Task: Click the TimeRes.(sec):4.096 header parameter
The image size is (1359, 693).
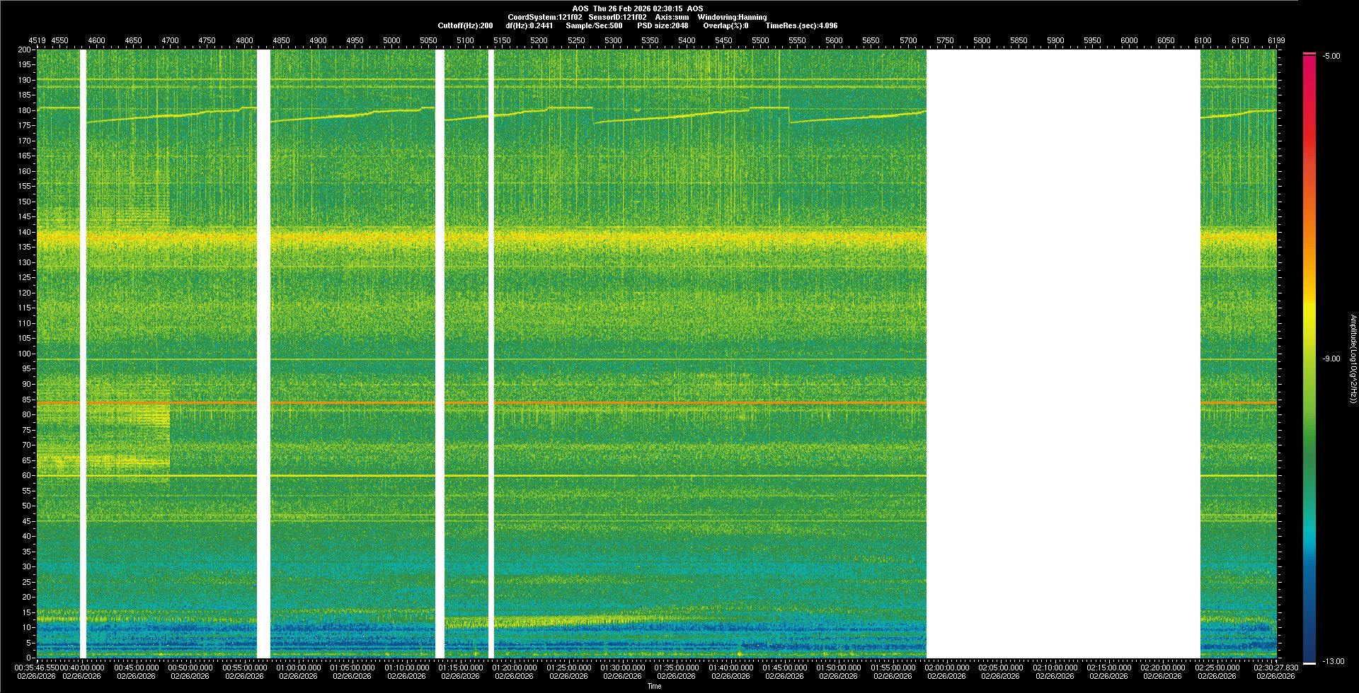Action: [801, 25]
